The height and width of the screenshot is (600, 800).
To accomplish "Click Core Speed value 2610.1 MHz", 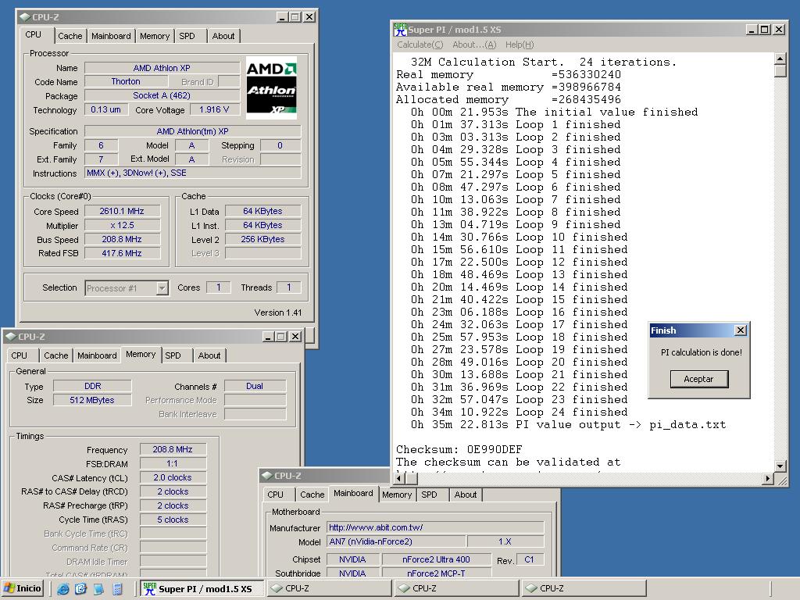I will point(122,211).
